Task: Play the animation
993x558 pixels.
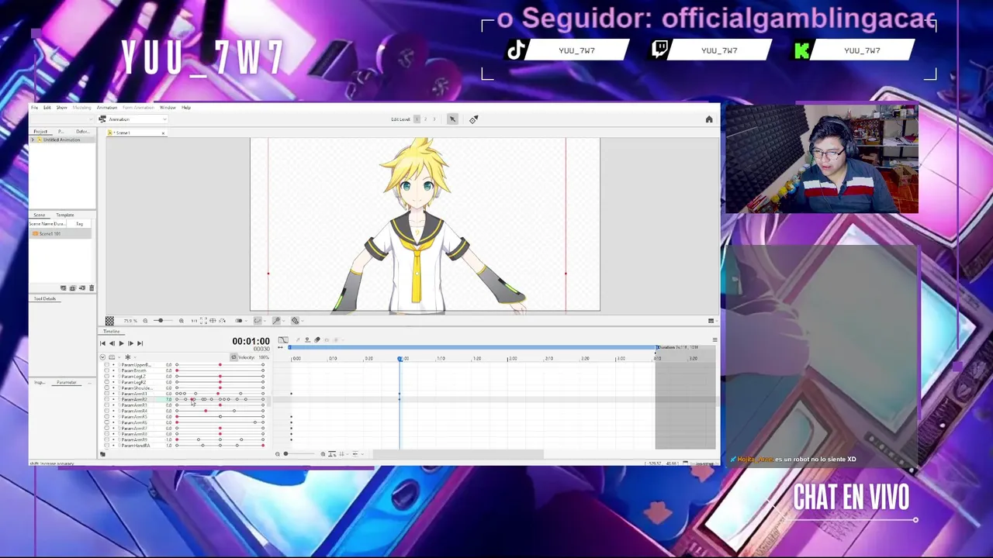Action: click(121, 343)
